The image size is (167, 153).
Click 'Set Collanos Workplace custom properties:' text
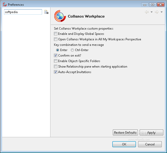pos(84,29)
